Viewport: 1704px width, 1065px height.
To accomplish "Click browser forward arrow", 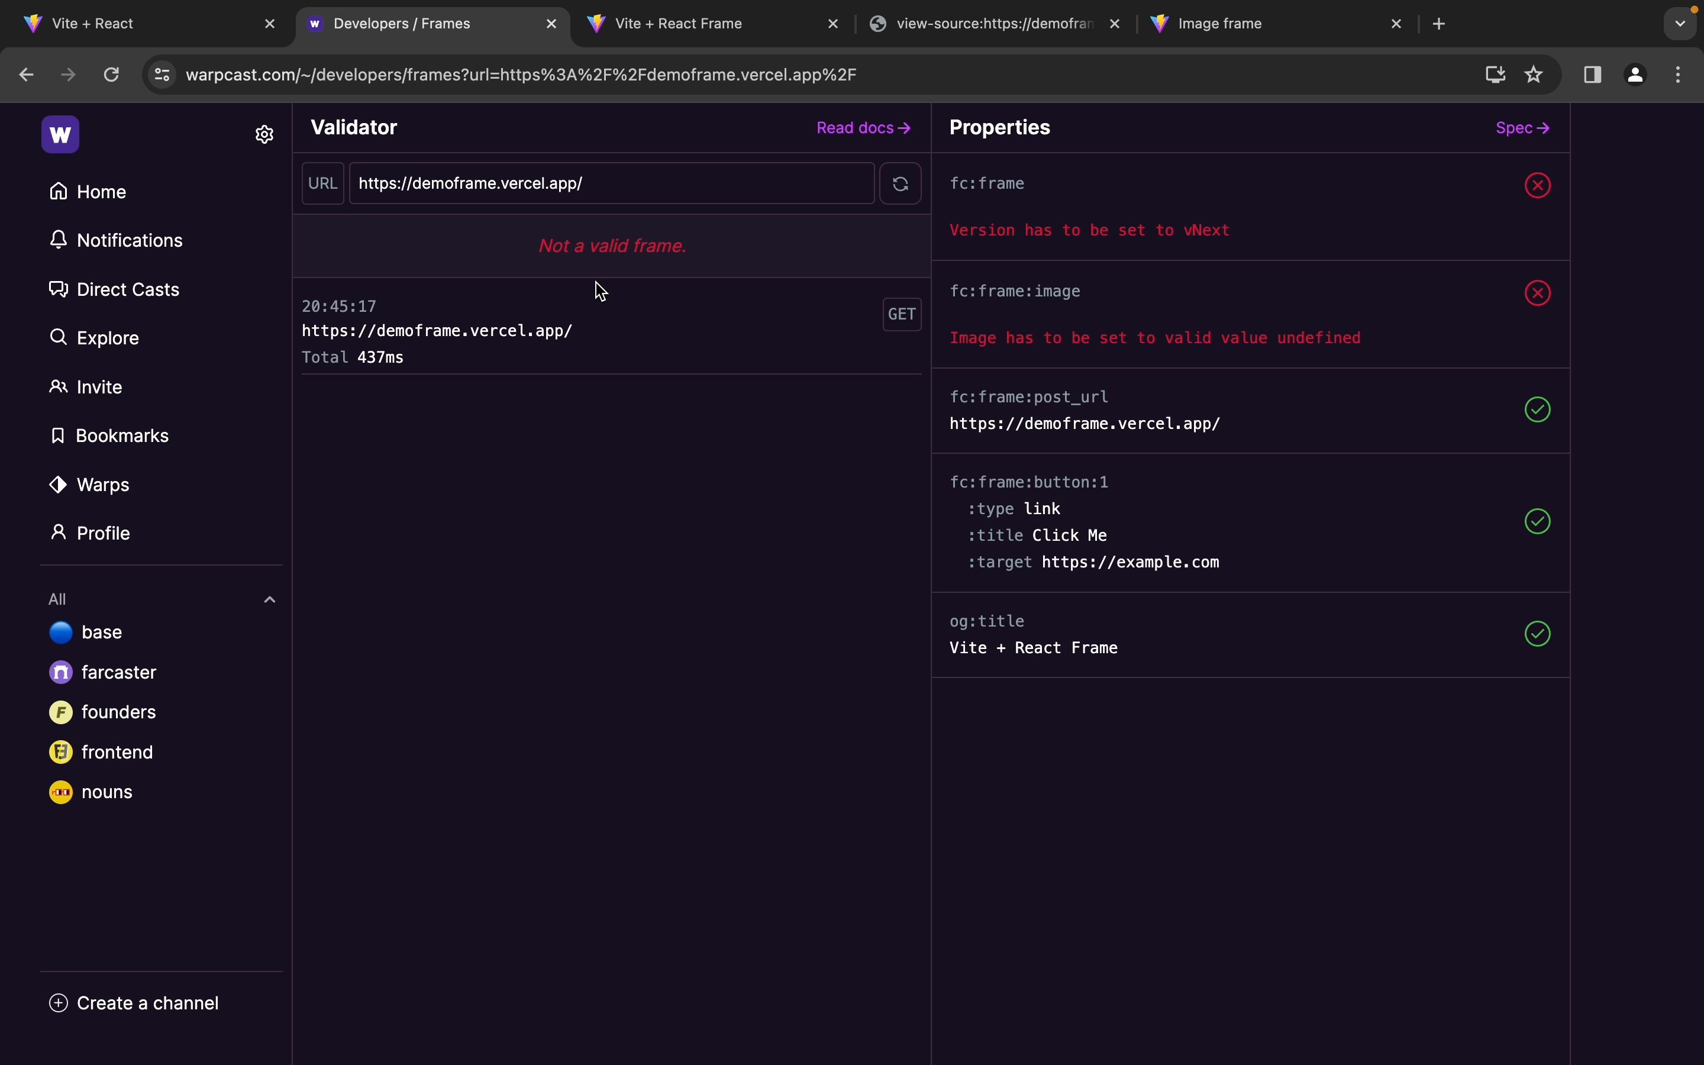I will pos(69,75).
